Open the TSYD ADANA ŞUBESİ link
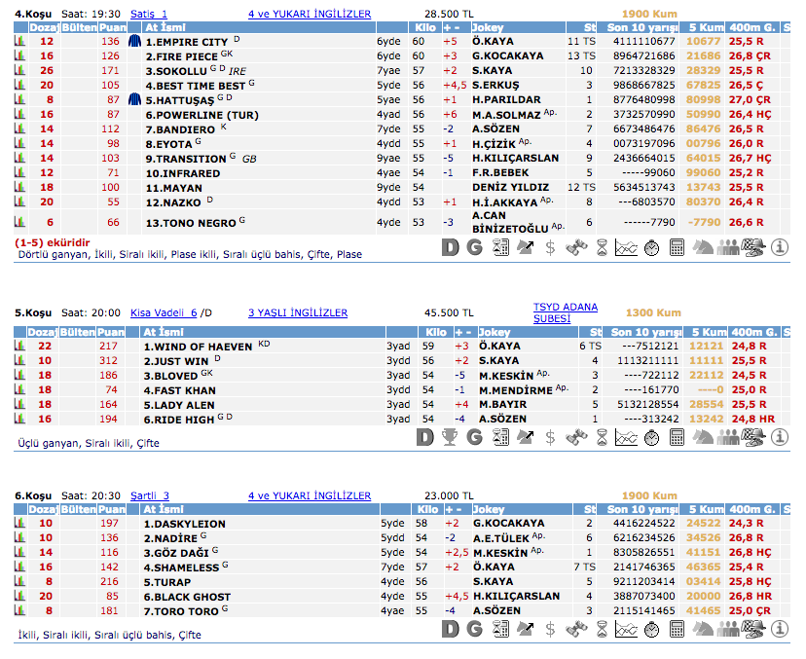806x659 pixels. coord(565,312)
